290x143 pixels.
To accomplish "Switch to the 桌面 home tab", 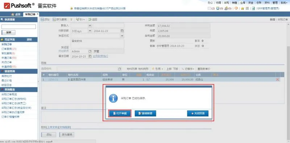I will [16, 14].
